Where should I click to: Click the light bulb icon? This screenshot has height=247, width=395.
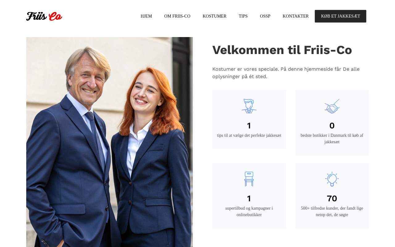[x=332, y=179]
